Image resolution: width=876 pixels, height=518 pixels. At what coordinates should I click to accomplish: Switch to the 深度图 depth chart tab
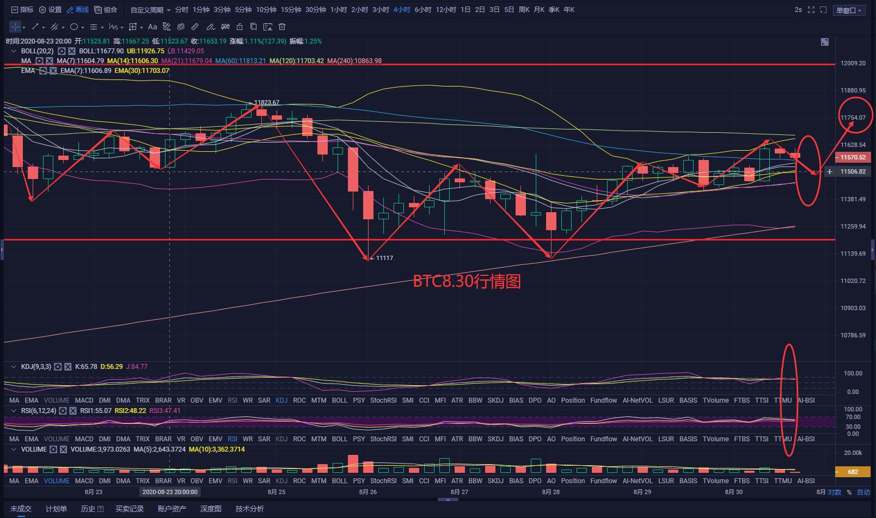pyautogui.click(x=211, y=509)
